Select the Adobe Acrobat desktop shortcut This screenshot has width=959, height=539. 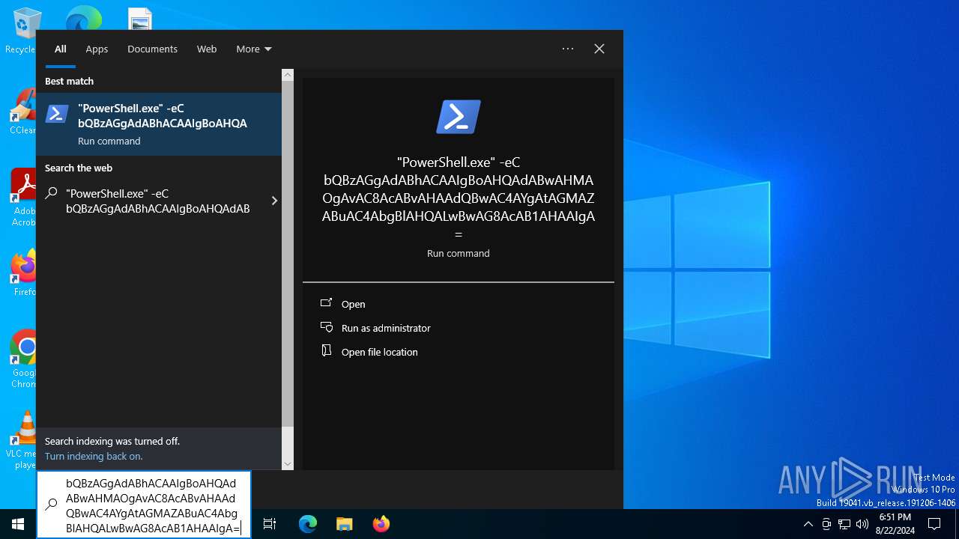coord(22,197)
